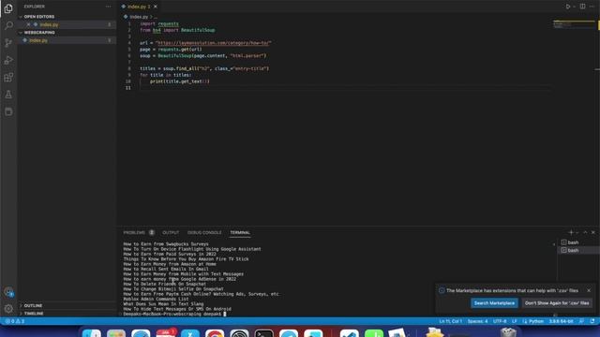Close the terminal panel

pyautogui.click(x=593, y=232)
